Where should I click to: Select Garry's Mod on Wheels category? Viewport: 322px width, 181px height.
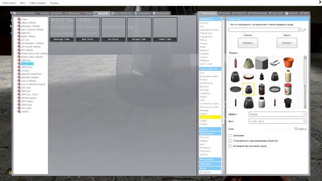[x=32, y=30]
